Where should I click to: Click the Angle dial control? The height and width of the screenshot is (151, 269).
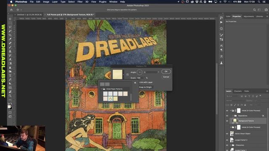(140, 72)
